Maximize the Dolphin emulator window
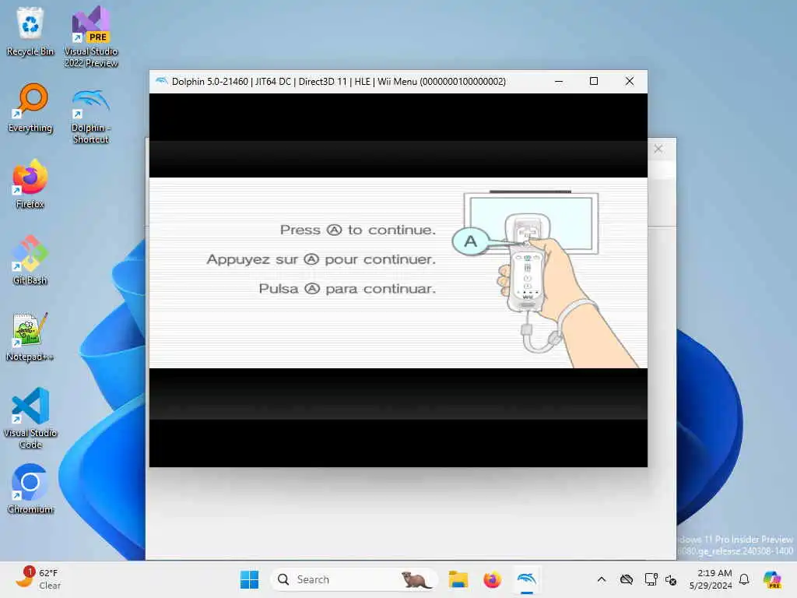This screenshot has height=598, width=797. (594, 81)
